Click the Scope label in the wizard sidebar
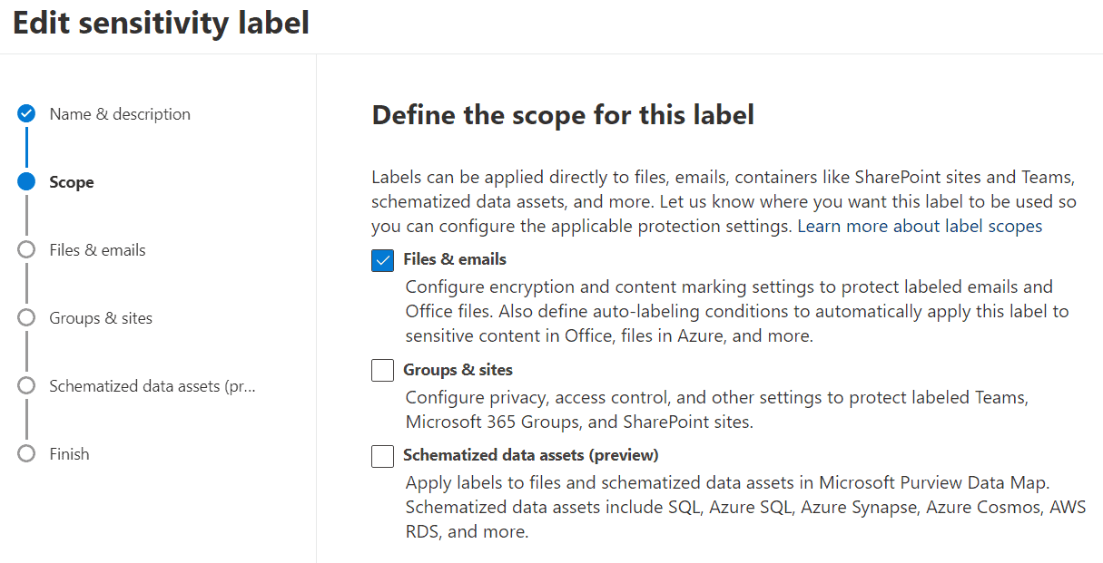Screen dimensions: 1103x563 click(72, 181)
